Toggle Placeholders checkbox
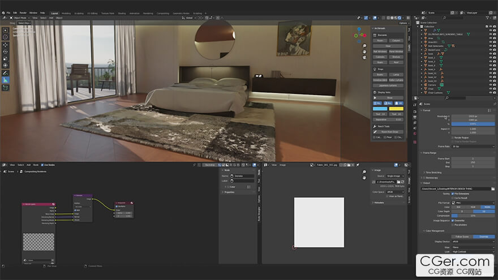498x280 pixels. tap(453, 225)
